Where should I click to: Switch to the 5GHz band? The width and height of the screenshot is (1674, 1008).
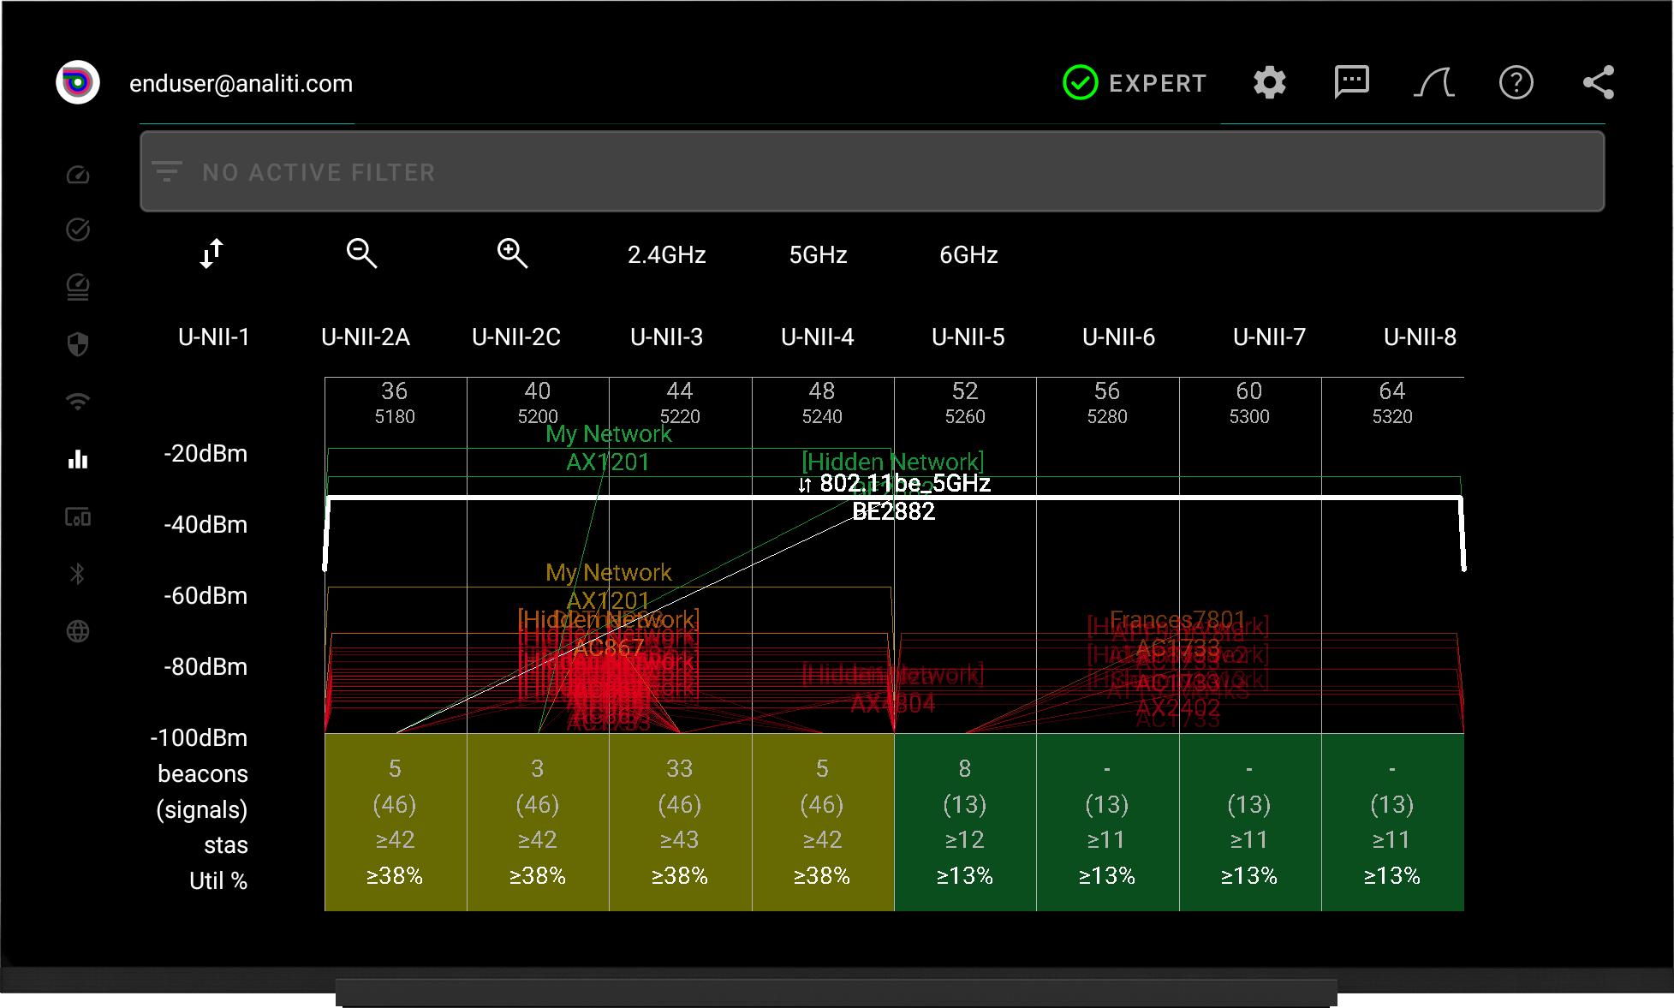pos(818,255)
